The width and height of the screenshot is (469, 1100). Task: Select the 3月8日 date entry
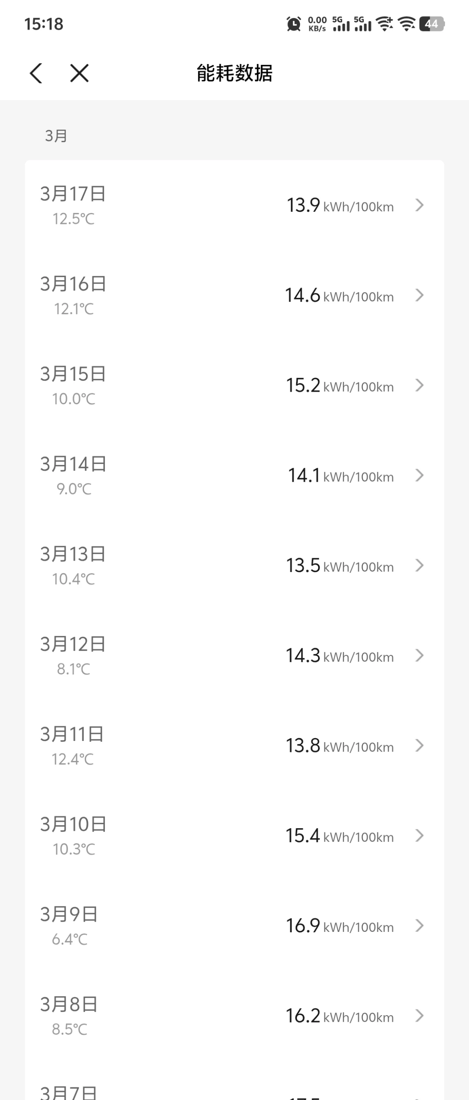coord(69,1005)
